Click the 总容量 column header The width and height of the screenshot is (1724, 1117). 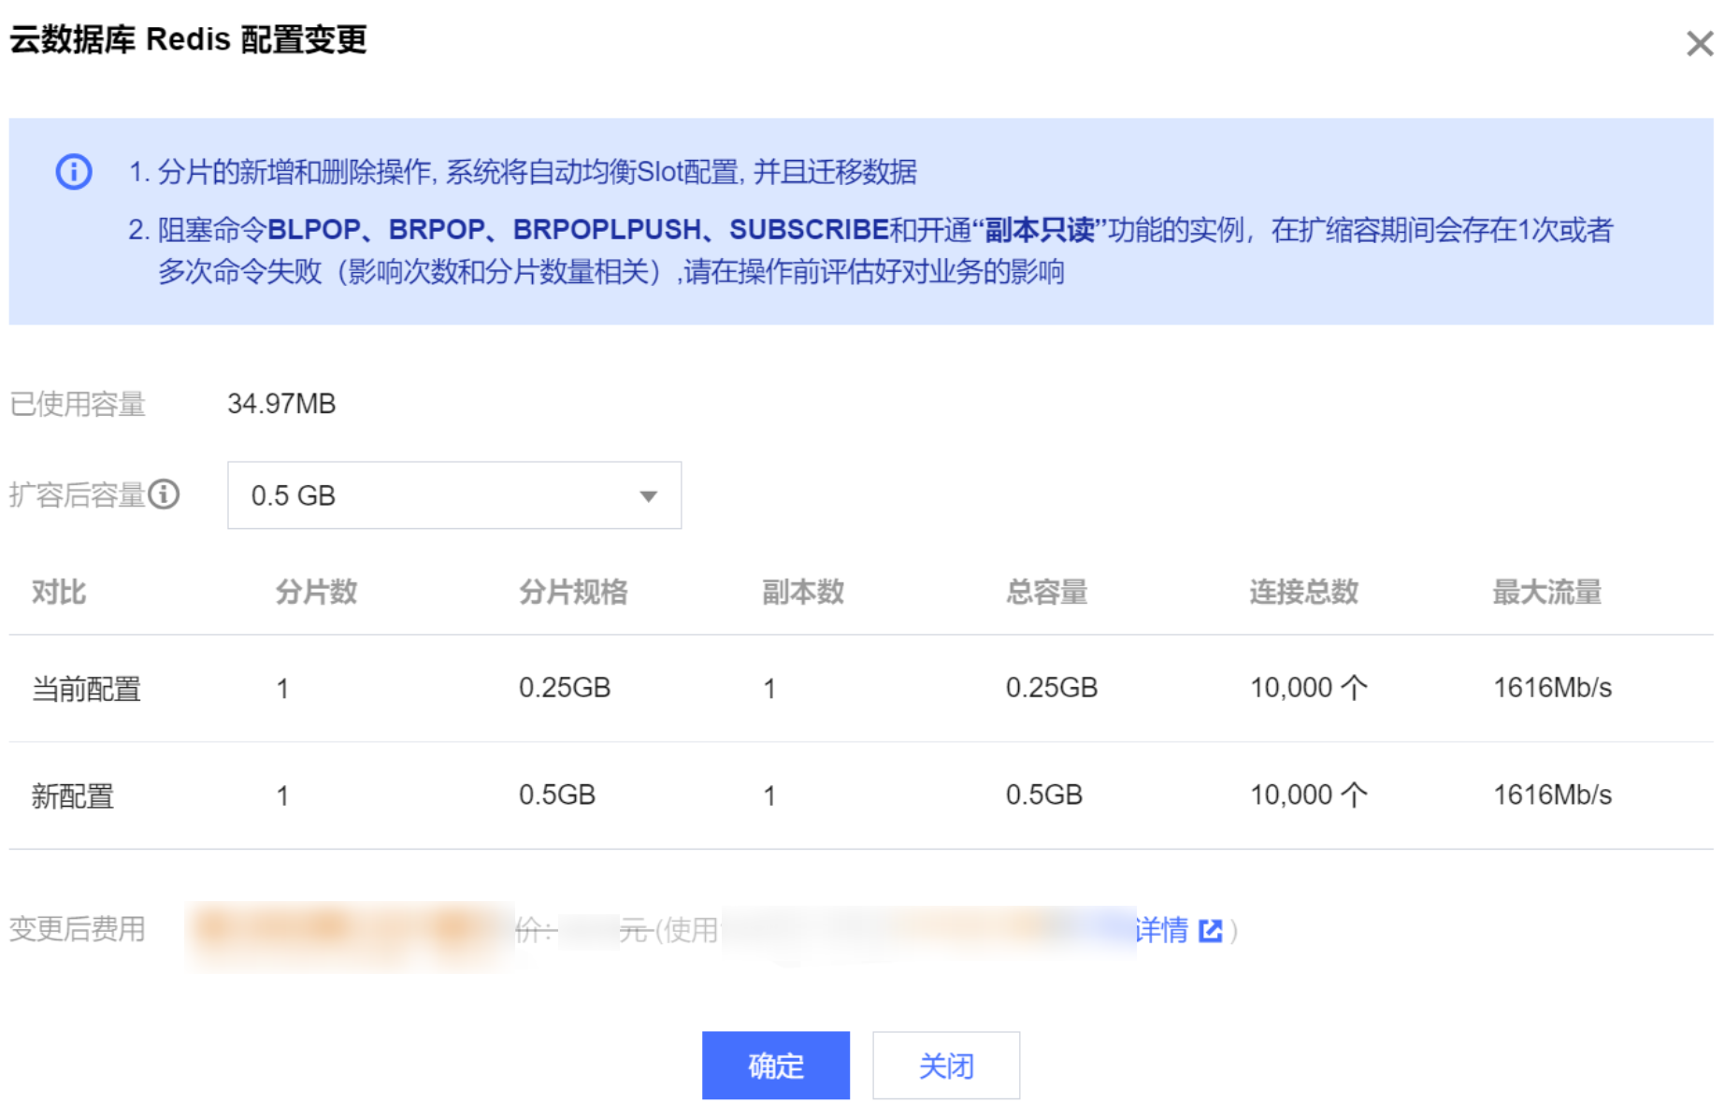point(1047,592)
